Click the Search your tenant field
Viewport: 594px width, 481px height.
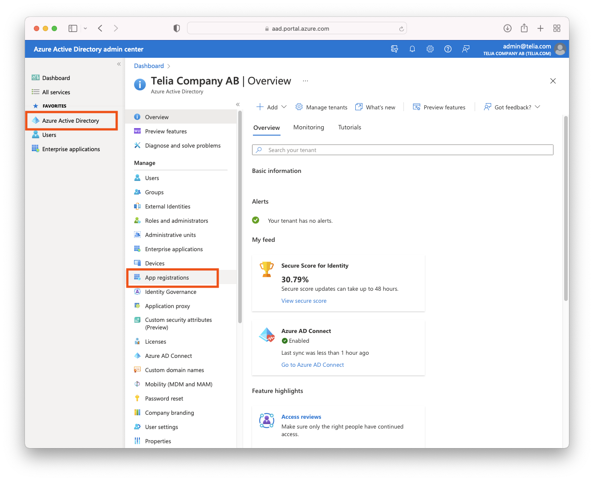[403, 150]
